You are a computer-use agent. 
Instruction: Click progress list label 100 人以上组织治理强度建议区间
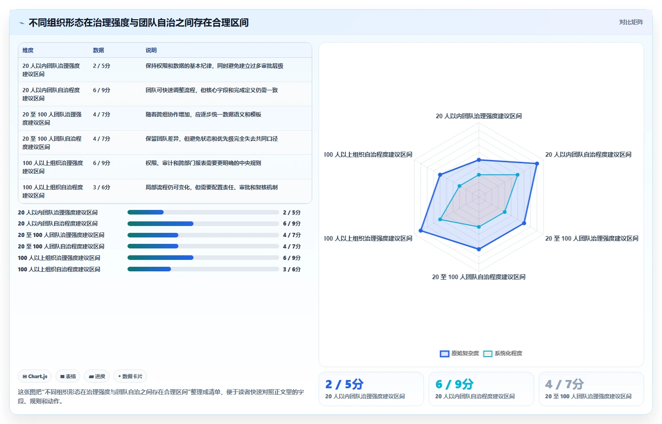click(59, 258)
